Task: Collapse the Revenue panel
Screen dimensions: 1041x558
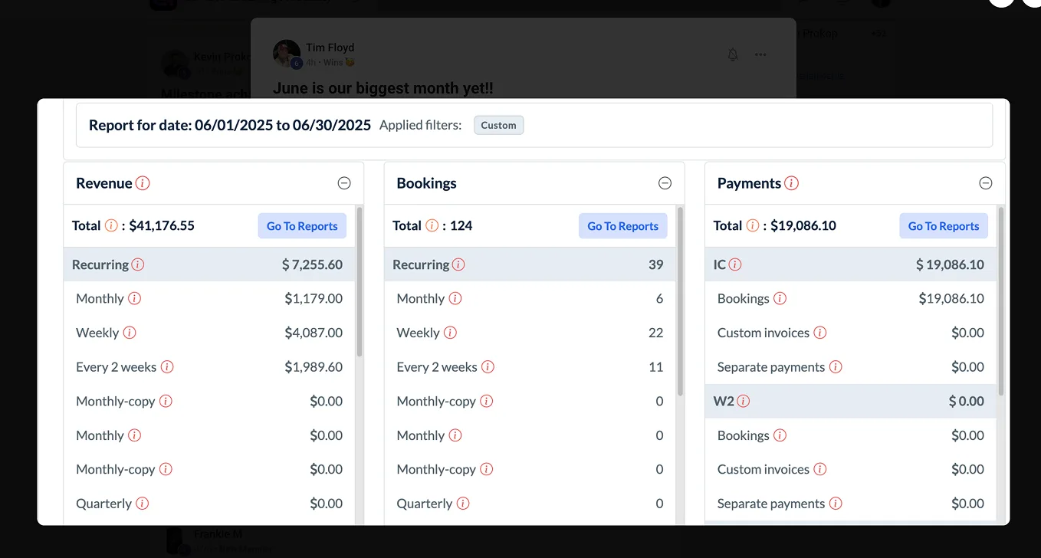Action: point(344,183)
